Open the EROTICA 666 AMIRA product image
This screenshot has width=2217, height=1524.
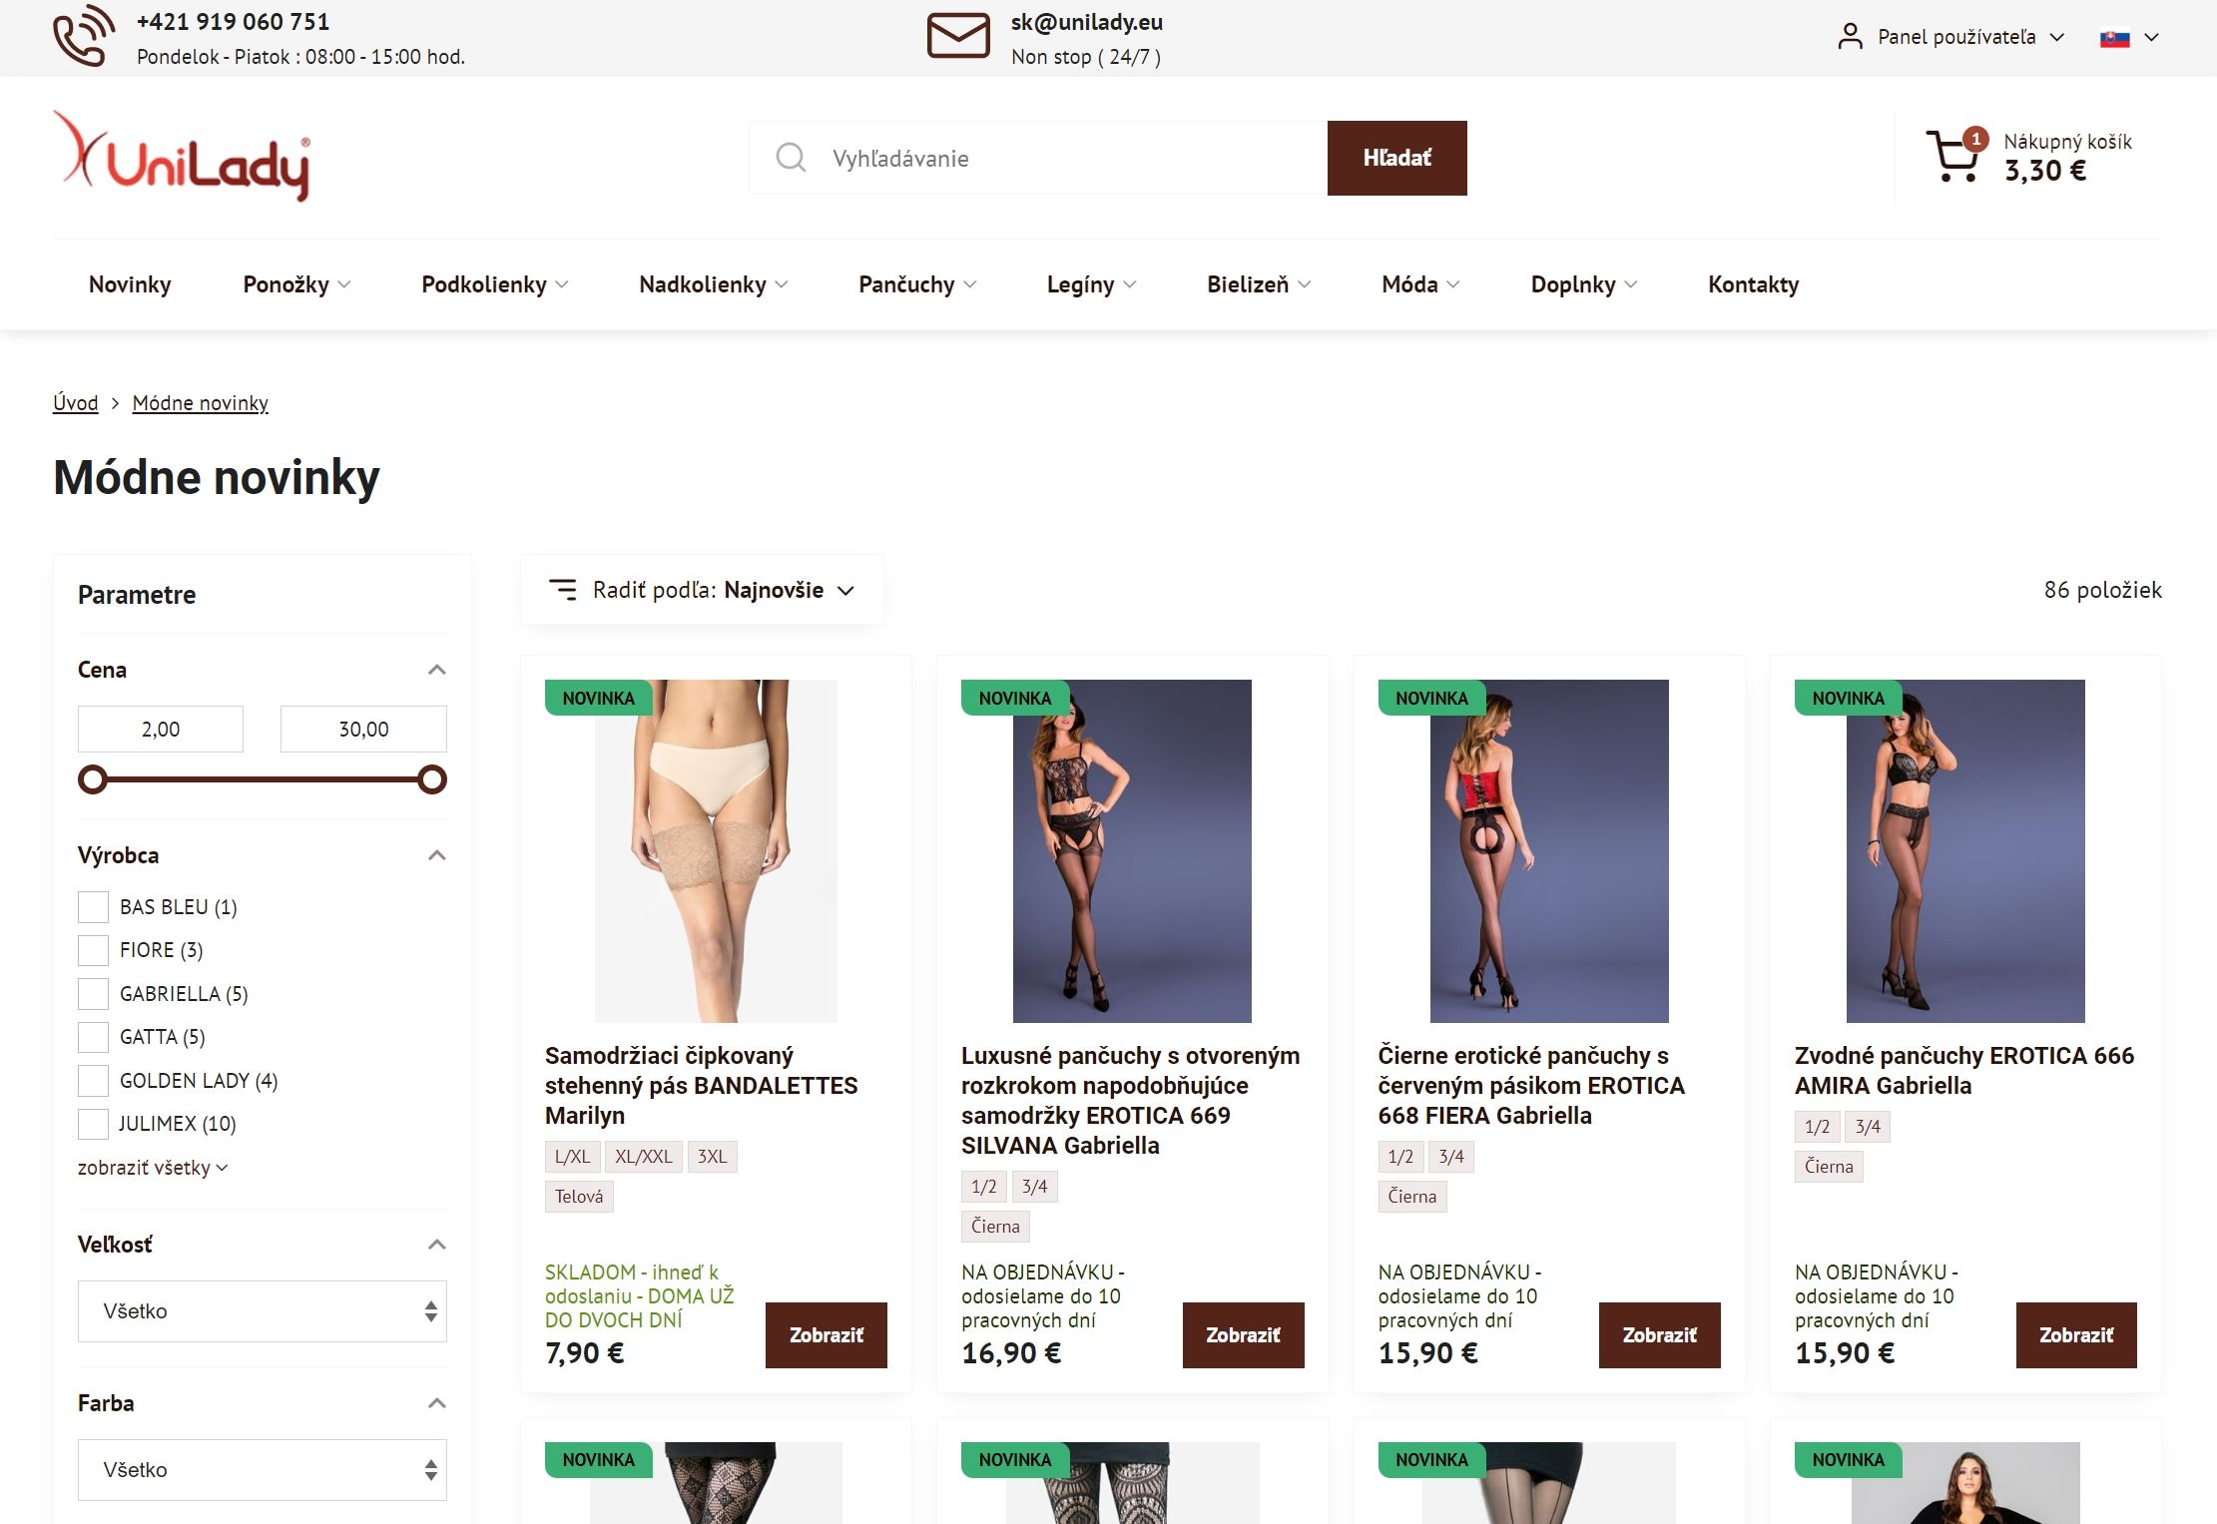pos(1965,851)
